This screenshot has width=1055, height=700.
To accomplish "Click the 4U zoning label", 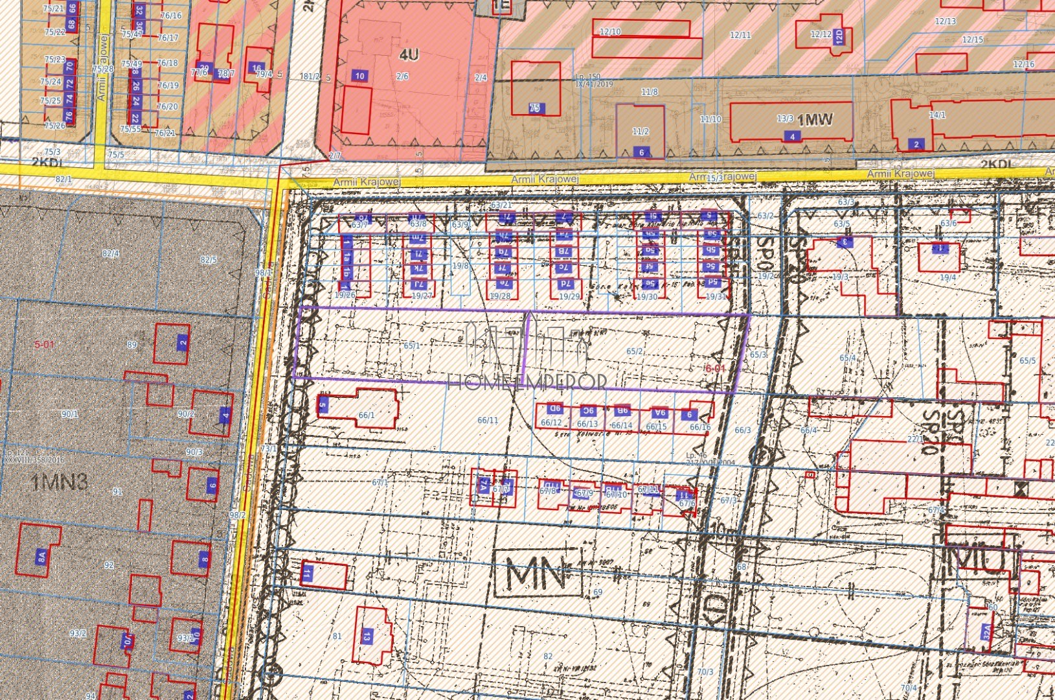I will point(409,54).
